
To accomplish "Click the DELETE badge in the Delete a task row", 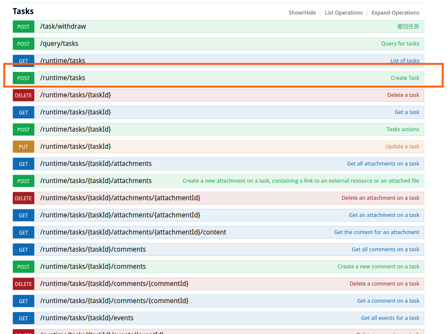I will (23, 95).
